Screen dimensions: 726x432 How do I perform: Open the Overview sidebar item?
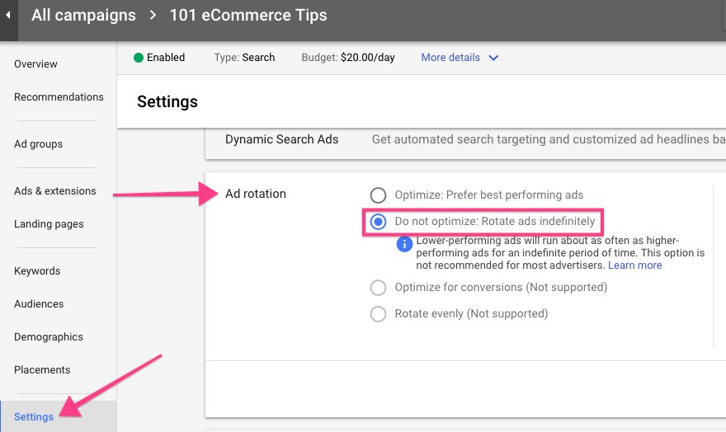pos(35,63)
